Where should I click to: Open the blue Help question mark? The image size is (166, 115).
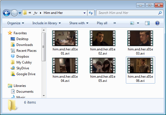[157, 23]
